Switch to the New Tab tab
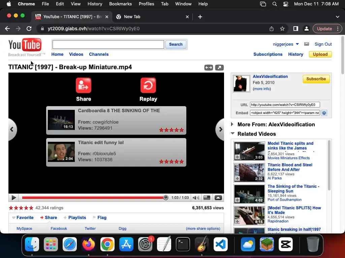This screenshot has width=345, height=258. point(153,17)
